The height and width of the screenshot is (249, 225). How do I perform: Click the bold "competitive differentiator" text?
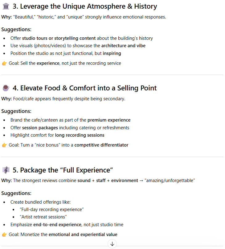101,145
